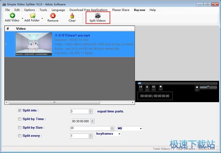
Task: Increase the Split by Size value
Action: click(112, 127)
